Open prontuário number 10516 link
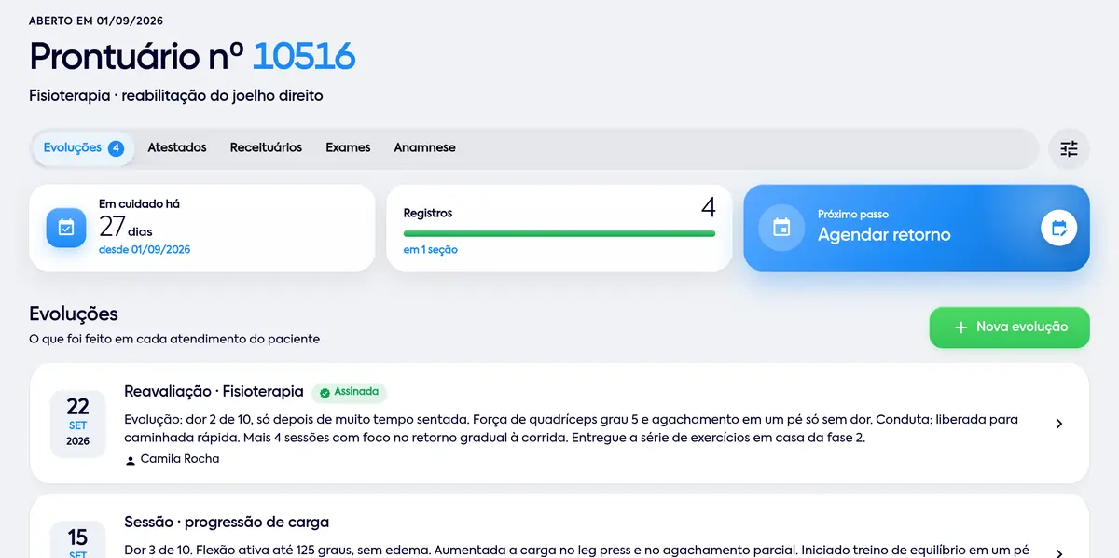Screen dimensions: 1119x558 pos(304,57)
